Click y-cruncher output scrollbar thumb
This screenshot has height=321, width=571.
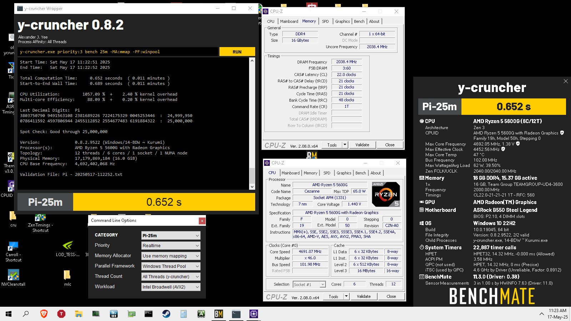point(252,175)
